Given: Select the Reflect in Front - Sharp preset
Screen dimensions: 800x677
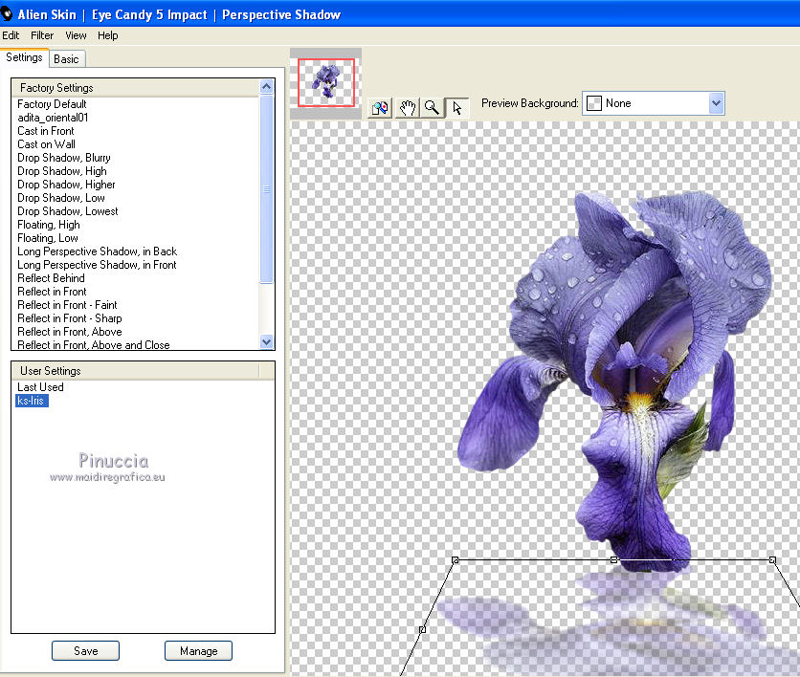Looking at the screenshot, I should tap(70, 318).
